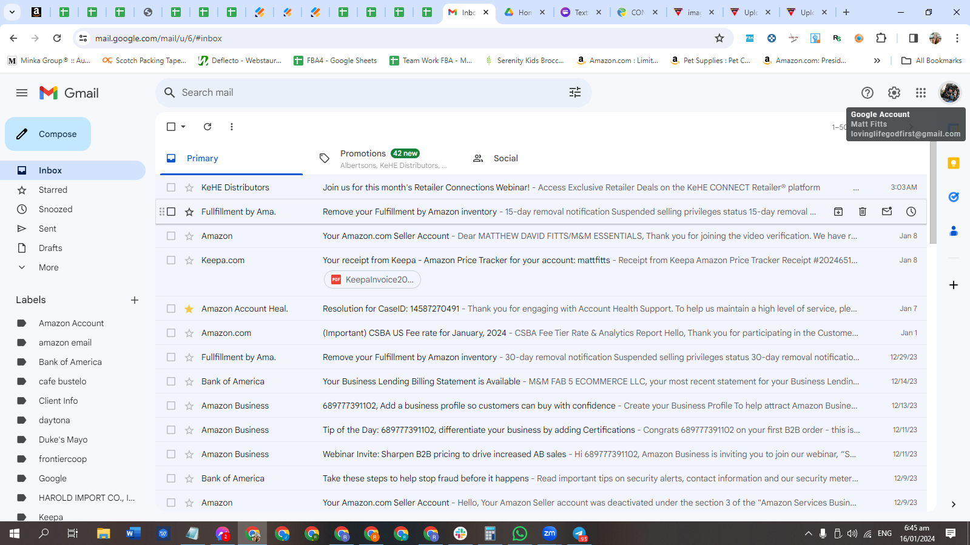
Task: Archive the Fulfillment by Amazon 15-day removal email
Action: [x=838, y=212]
